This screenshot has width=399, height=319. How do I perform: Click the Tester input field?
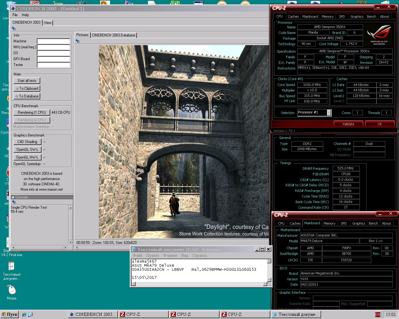(x=53, y=65)
